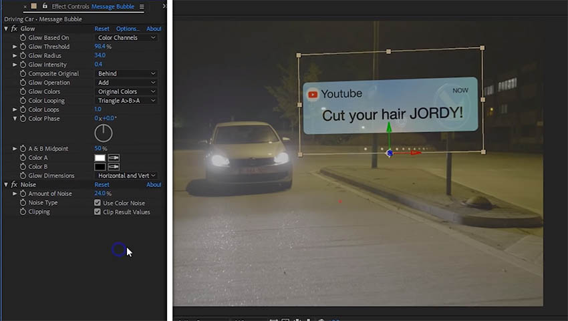Toggle stopwatch for Glow Intensity
Screen dimensions: 568x321
point(23,65)
